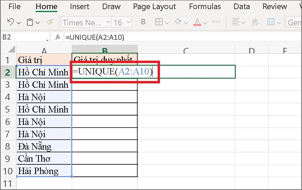This screenshot has width=302, height=190.
Task: Click cell A5 "Hồ Chí Minh"
Action: 44,109
